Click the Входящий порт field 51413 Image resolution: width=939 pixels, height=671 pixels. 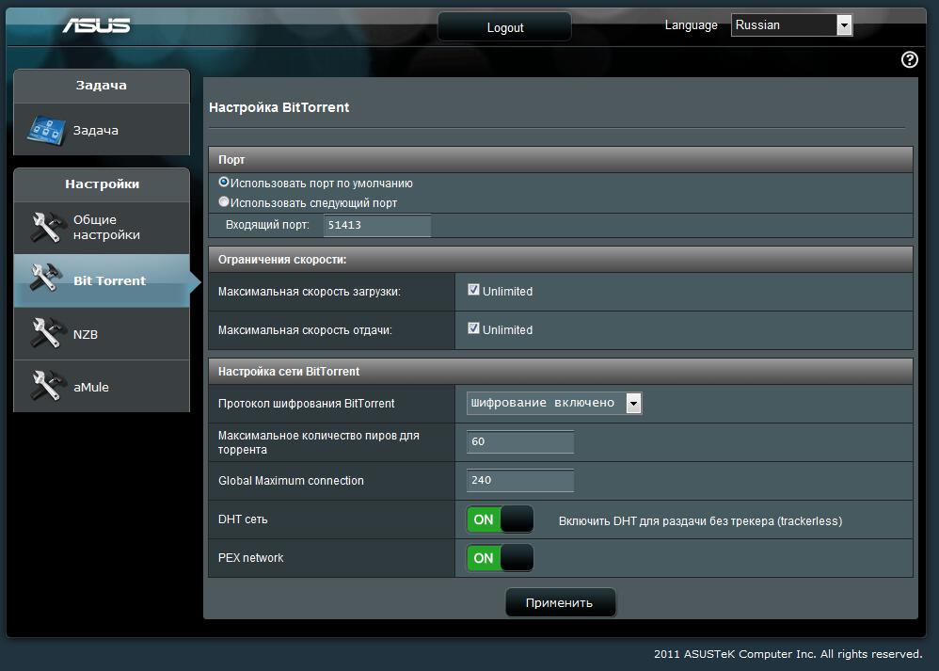point(377,225)
